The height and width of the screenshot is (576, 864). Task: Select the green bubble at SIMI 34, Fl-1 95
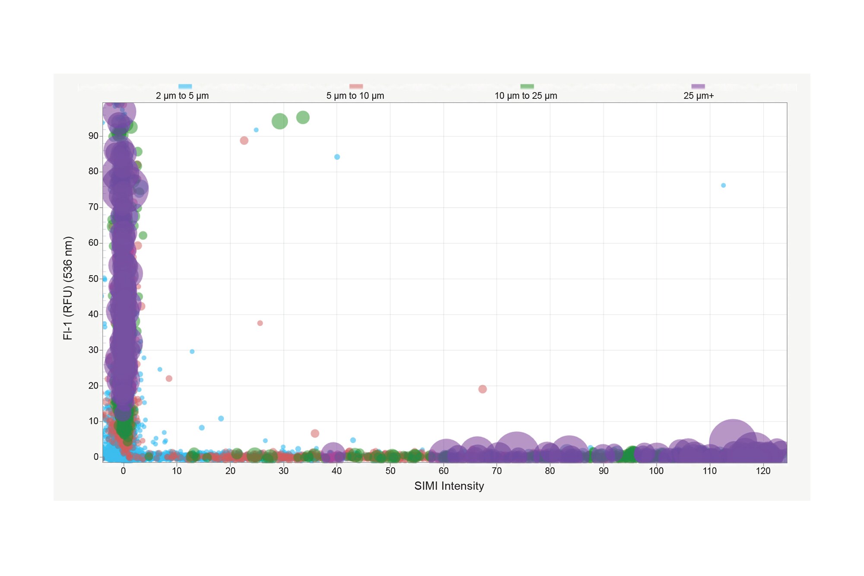point(303,118)
